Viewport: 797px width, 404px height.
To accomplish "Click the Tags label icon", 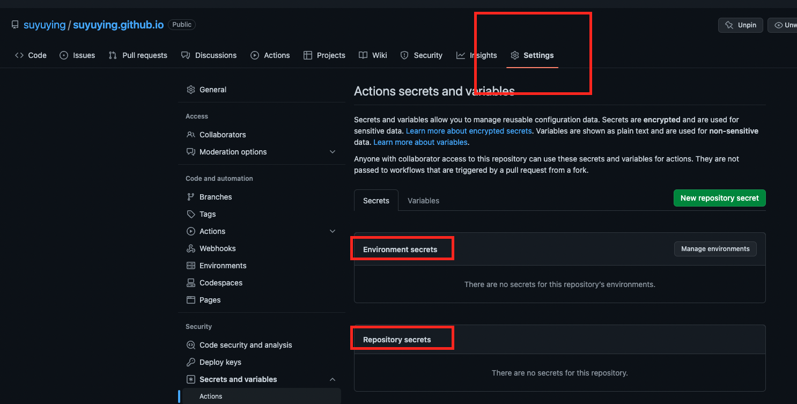I will (x=191, y=214).
